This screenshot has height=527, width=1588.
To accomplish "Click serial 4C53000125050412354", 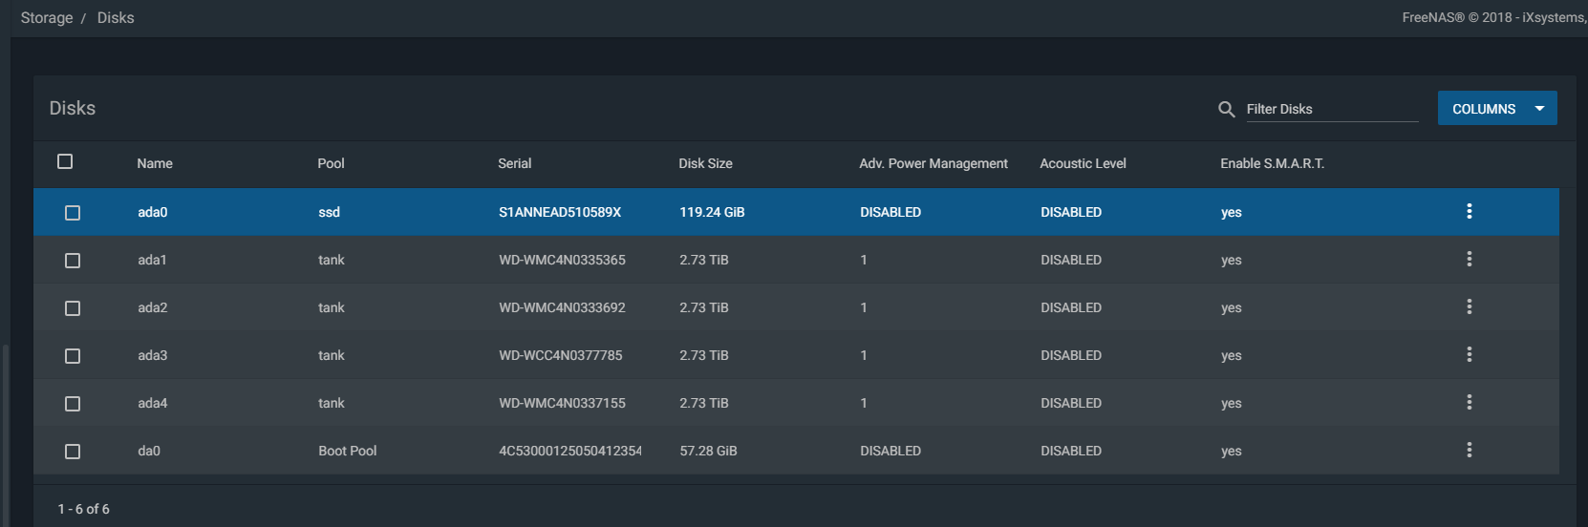I will [570, 451].
